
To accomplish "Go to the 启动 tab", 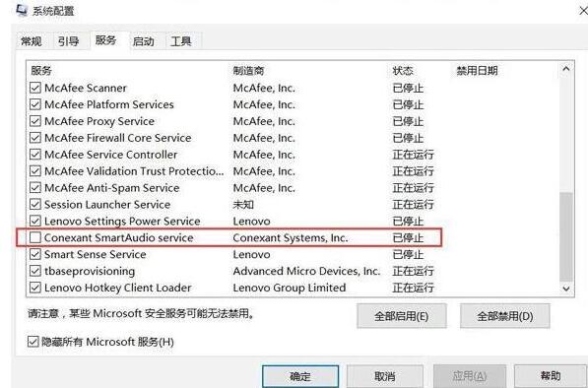I will pos(143,40).
